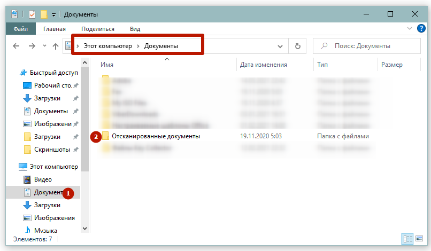Screen dimensions: 431x251
Task: Sort by the Имя column header
Action: point(107,65)
